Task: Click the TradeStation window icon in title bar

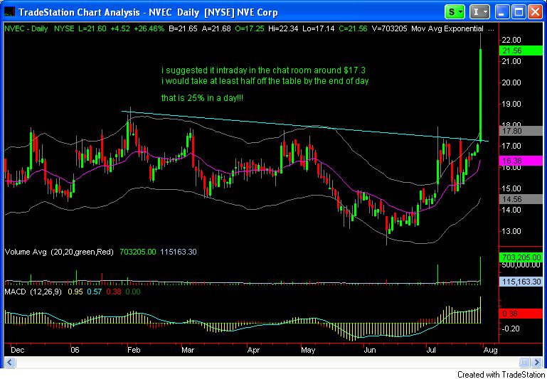Action: 9,13
